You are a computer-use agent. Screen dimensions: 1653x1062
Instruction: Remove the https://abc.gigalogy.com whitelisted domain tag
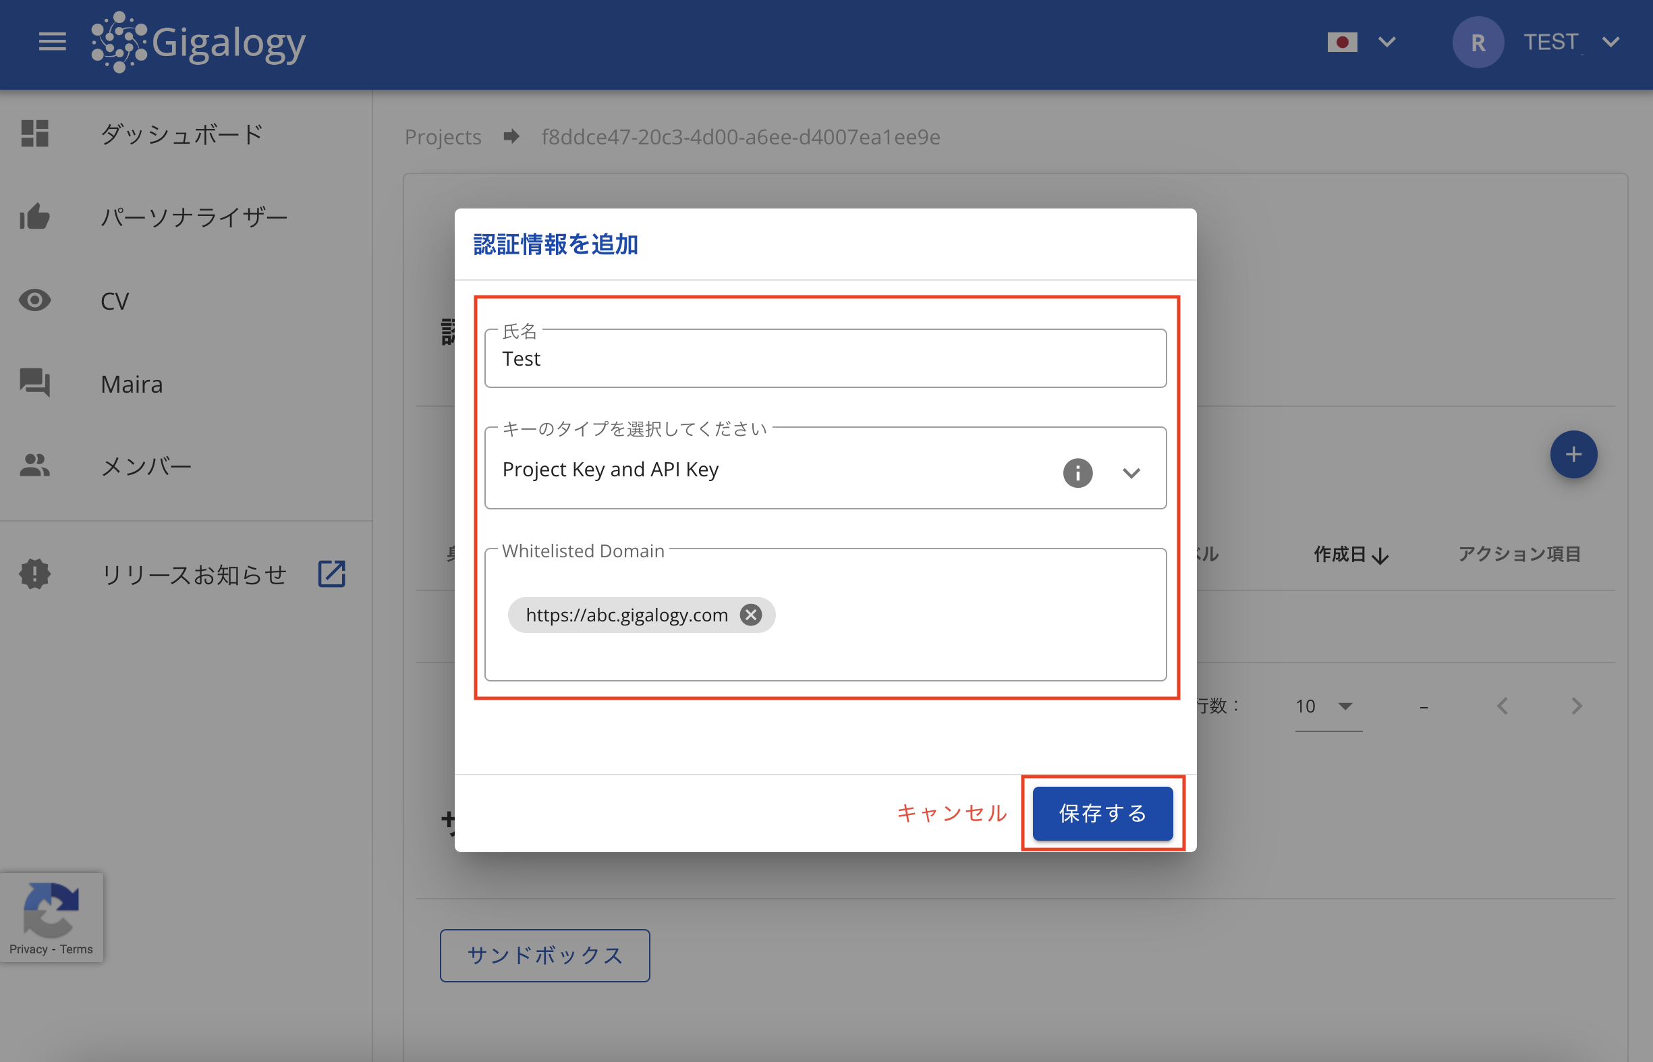752,616
